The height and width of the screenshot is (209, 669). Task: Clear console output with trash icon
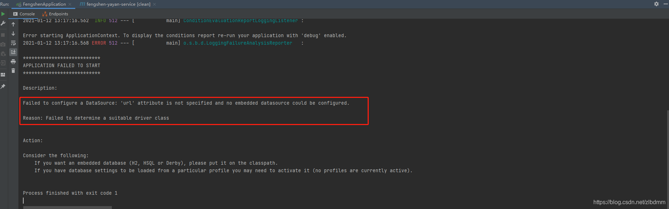(x=13, y=71)
